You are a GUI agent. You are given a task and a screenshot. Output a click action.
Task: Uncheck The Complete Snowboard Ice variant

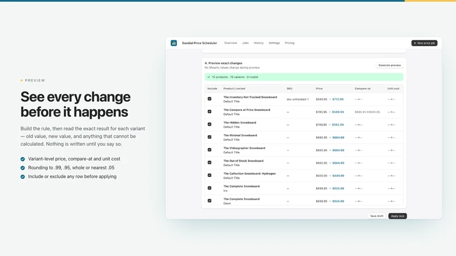(x=209, y=188)
